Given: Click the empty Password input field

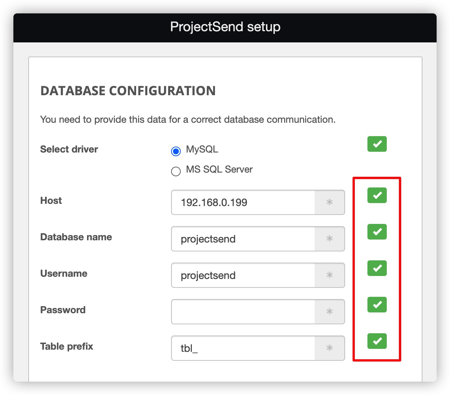Looking at the screenshot, I should point(242,312).
